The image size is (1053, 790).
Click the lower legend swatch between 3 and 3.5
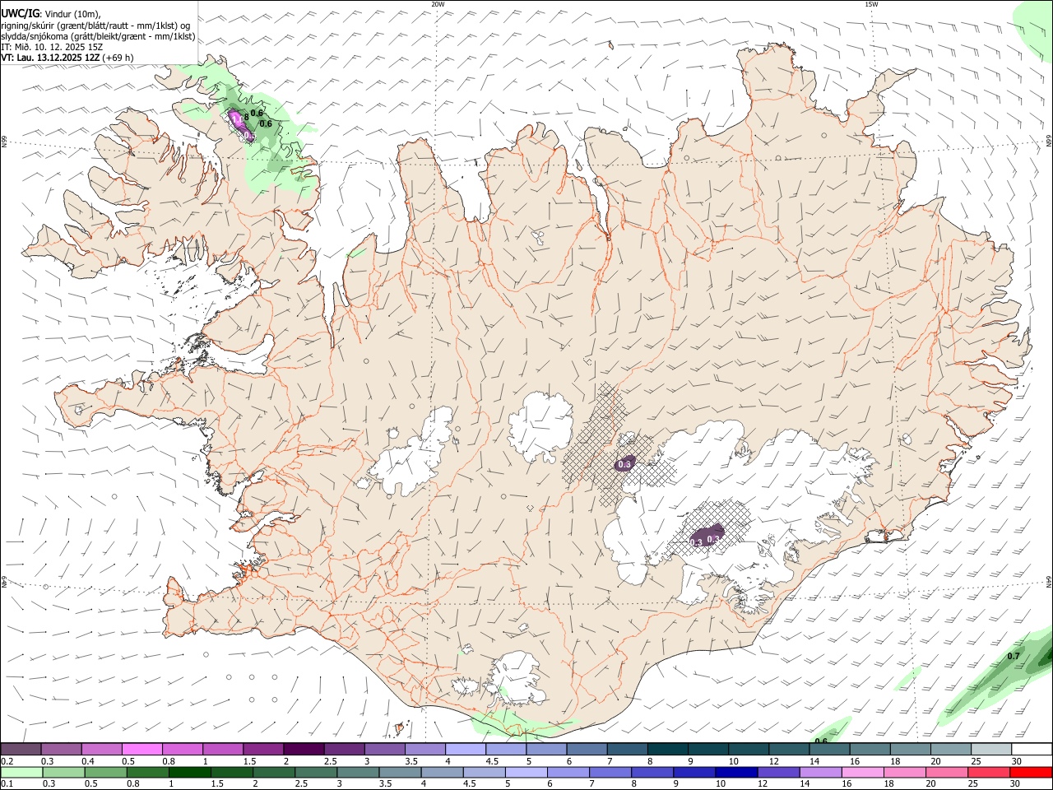pos(358,772)
